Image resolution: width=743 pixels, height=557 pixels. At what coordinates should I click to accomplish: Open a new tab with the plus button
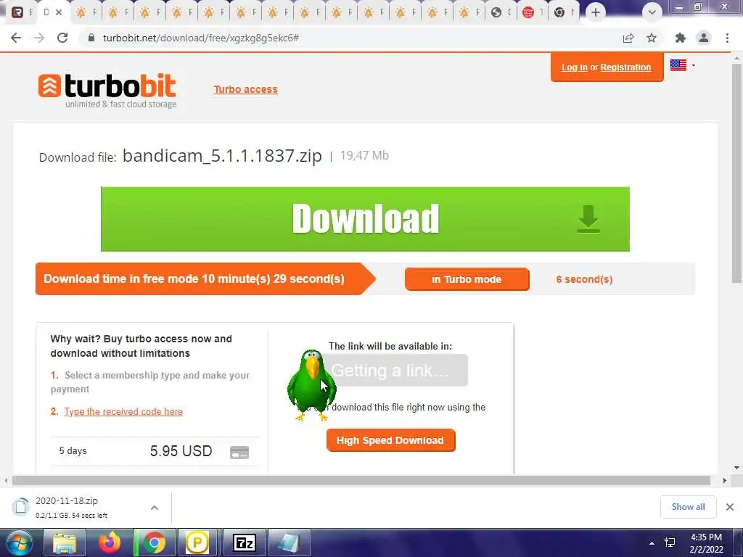tap(596, 12)
